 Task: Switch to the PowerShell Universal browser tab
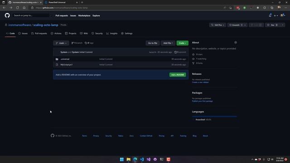61,2
